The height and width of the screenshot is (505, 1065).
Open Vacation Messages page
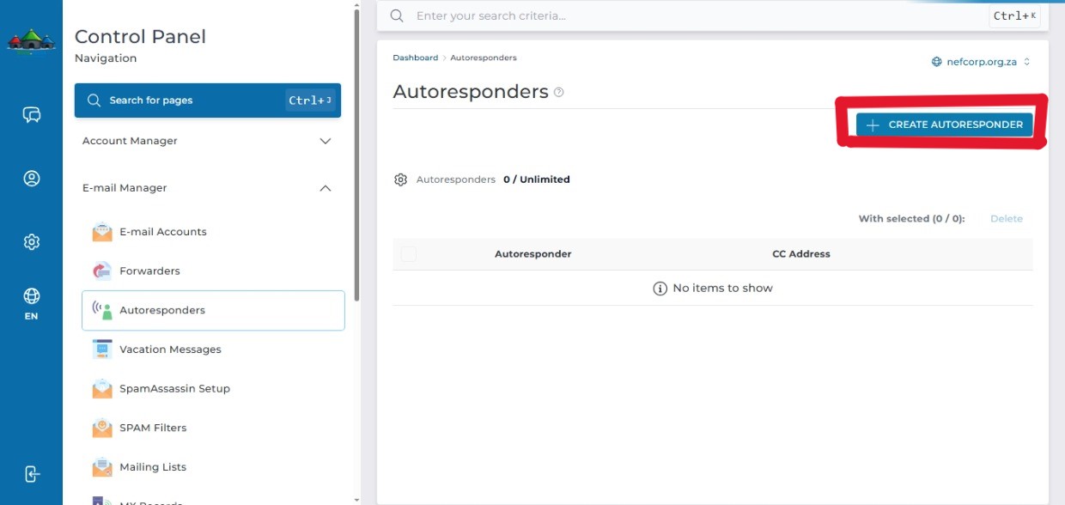[213, 350]
